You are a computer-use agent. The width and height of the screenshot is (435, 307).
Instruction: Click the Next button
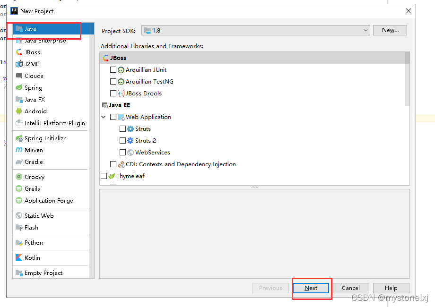(311, 288)
